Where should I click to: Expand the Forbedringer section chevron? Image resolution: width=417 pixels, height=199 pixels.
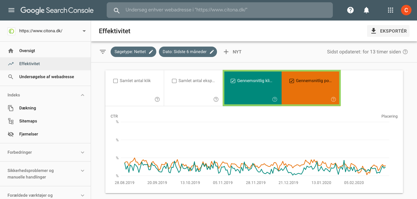click(83, 152)
